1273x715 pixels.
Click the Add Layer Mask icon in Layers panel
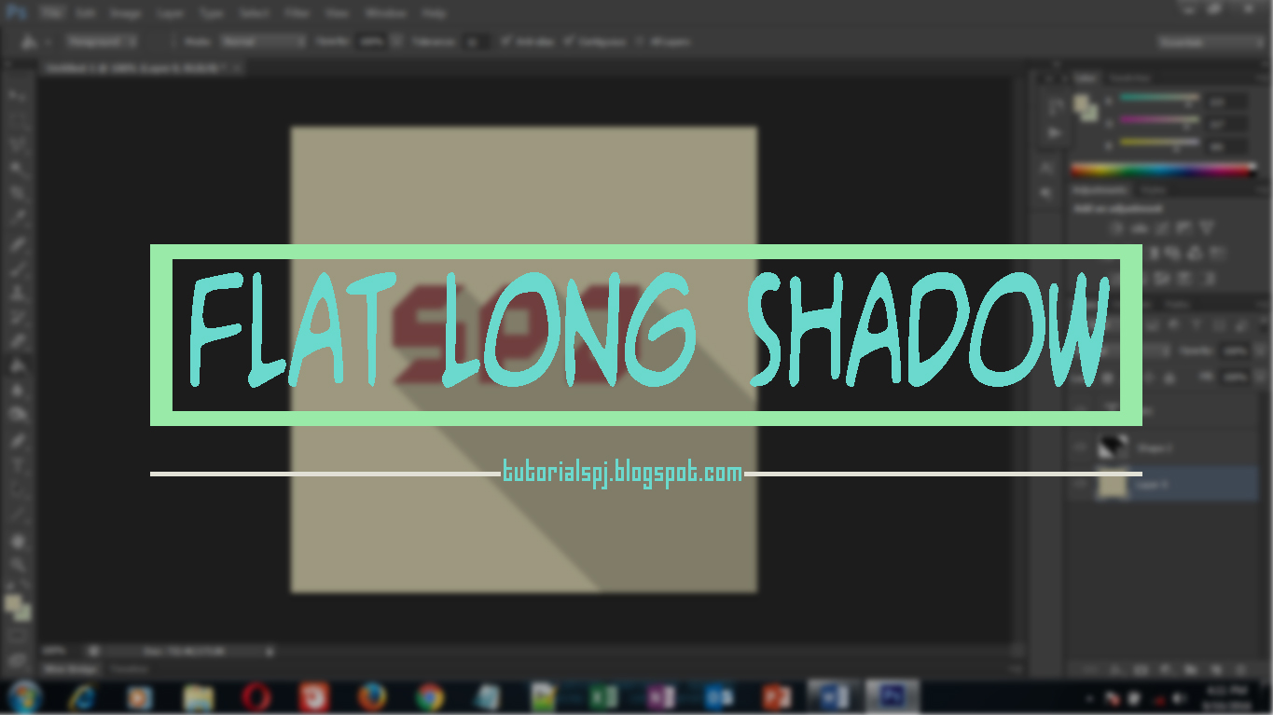[1140, 668]
